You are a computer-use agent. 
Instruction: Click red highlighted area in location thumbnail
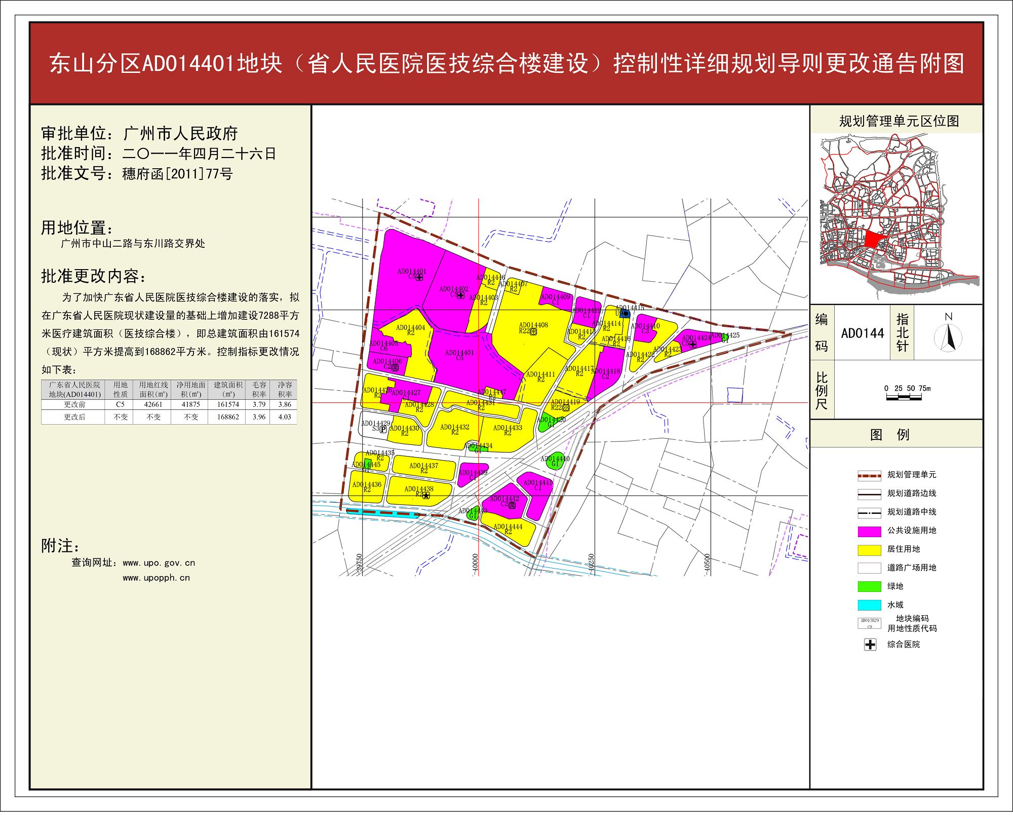[872, 239]
